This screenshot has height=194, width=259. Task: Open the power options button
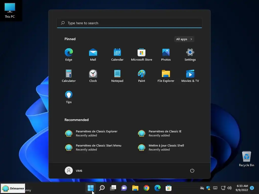coord(192,171)
